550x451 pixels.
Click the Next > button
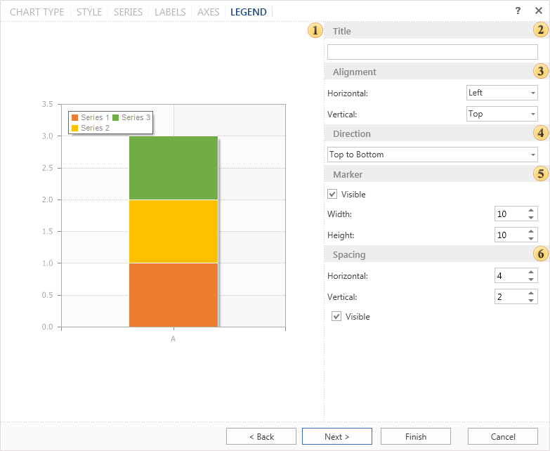click(337, 436)
